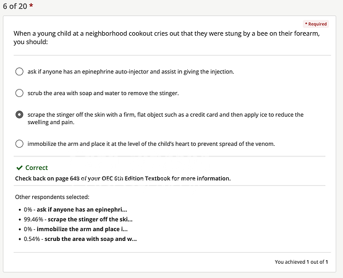This screenshot has width=343, height=278.
Task: Click the You achieved 1 out of 1 score
Action: pos(301,262)
